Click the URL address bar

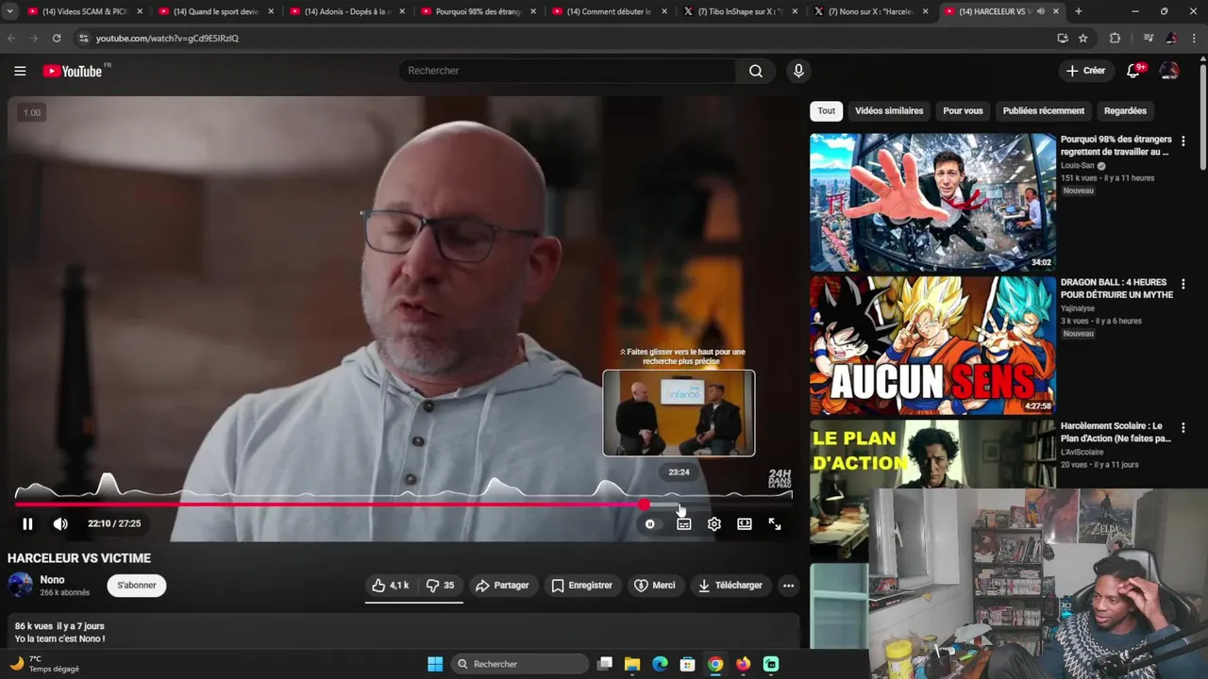point(566,38)
